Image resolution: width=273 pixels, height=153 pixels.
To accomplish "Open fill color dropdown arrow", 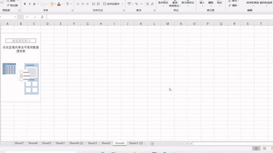I will (55, 4).
